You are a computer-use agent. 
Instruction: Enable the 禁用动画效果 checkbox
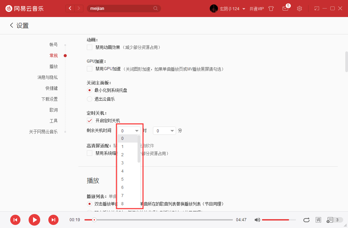tap(89, 47)
